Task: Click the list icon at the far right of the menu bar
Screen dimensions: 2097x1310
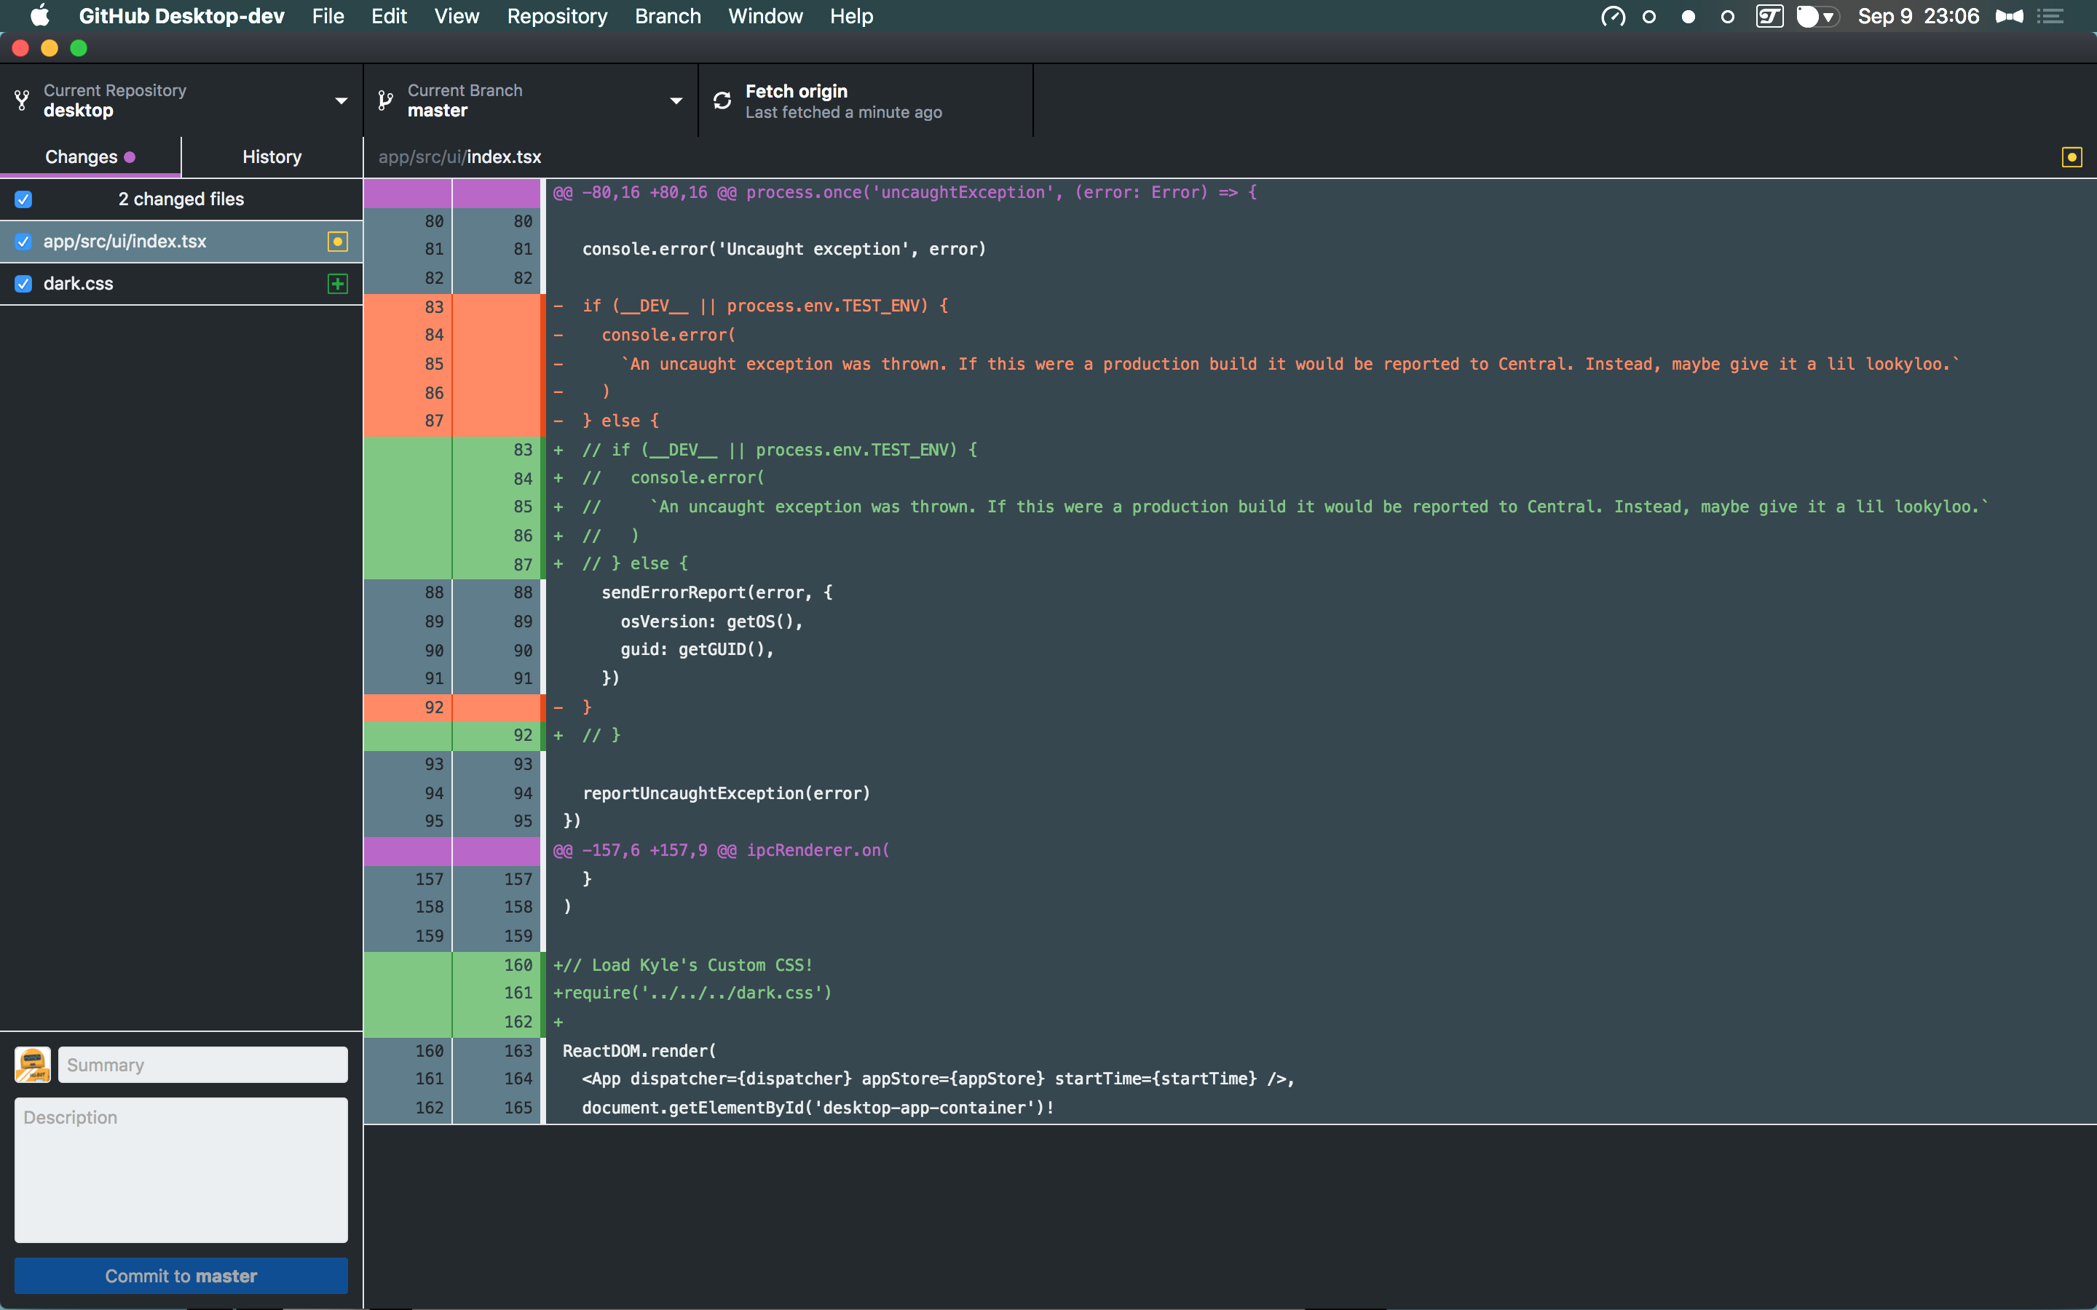Action: click(2052, 15)
